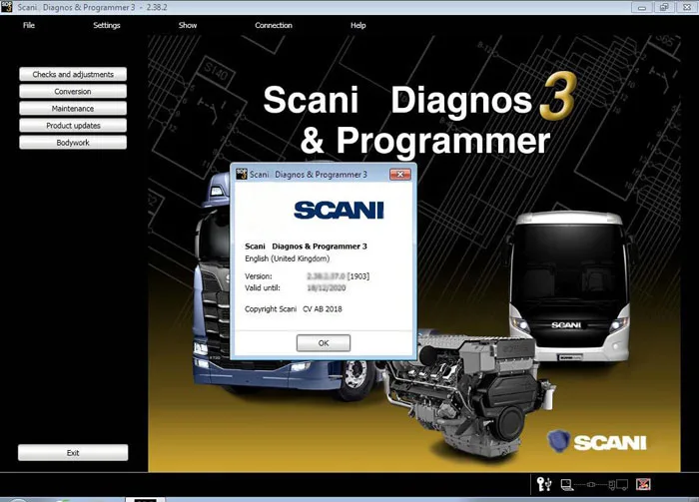The height and width of the screenshot is (502, 699).
Task: Open the Help menu
Action: pyautogui.click(x=357, y=25)
